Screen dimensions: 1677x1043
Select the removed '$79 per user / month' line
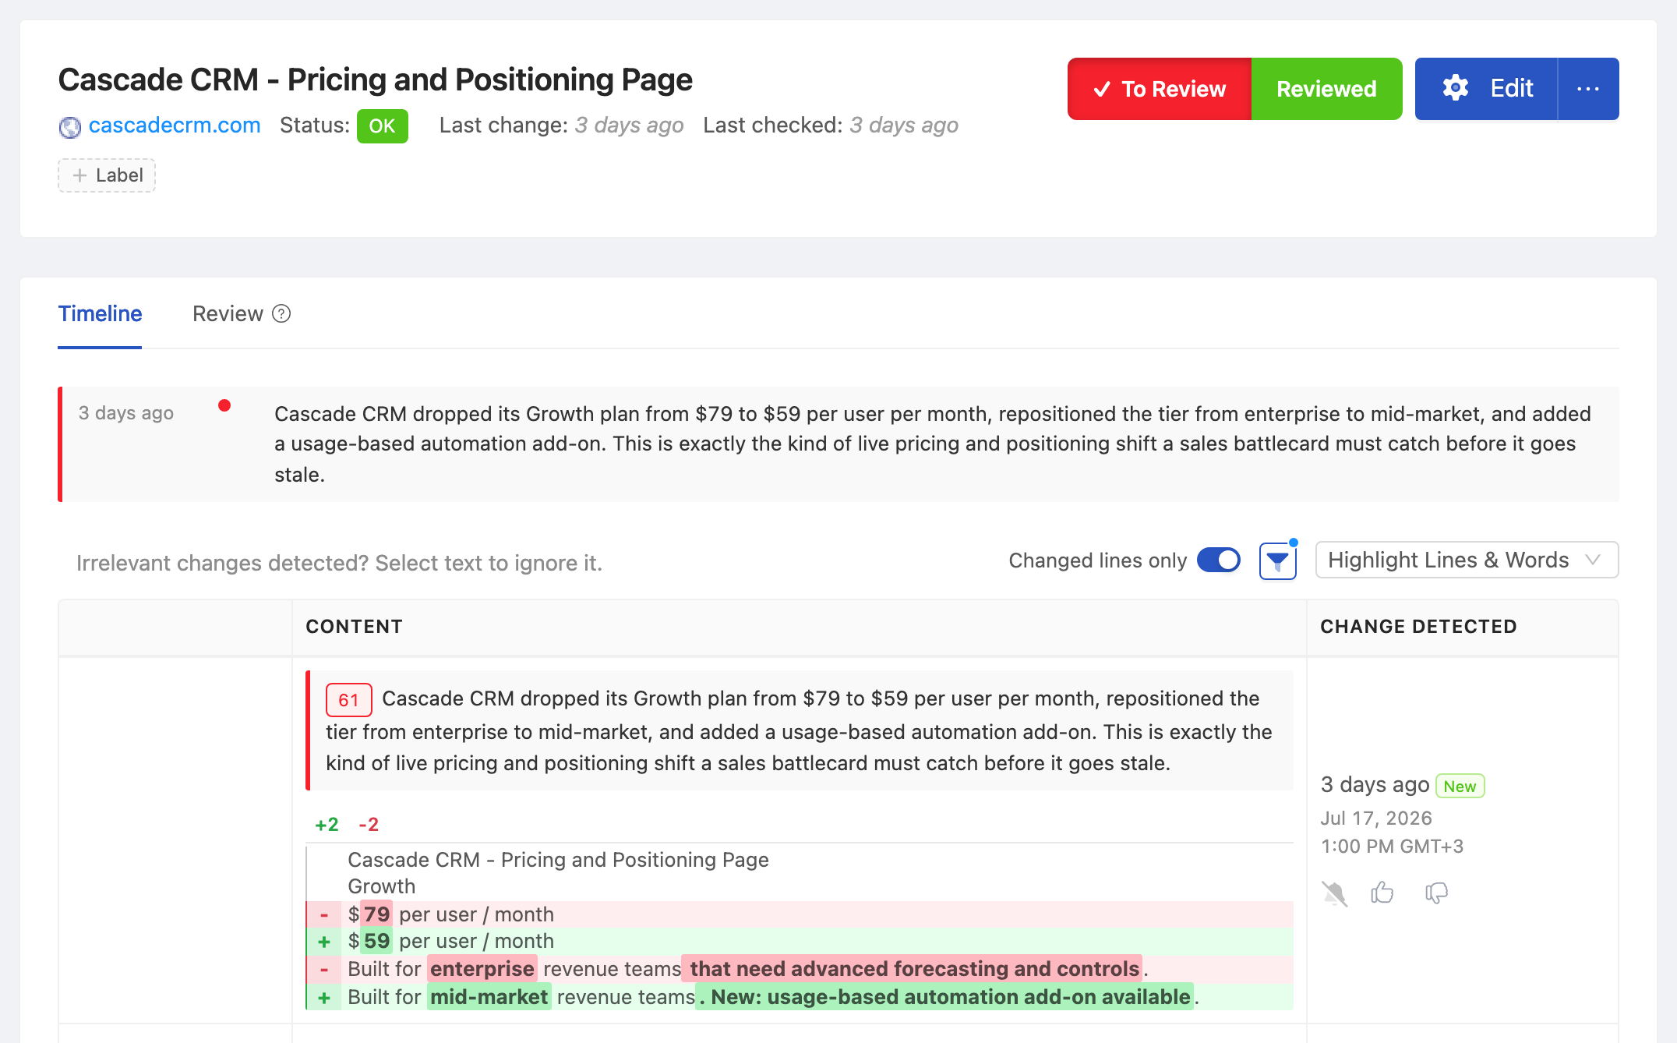pos(800,914)
